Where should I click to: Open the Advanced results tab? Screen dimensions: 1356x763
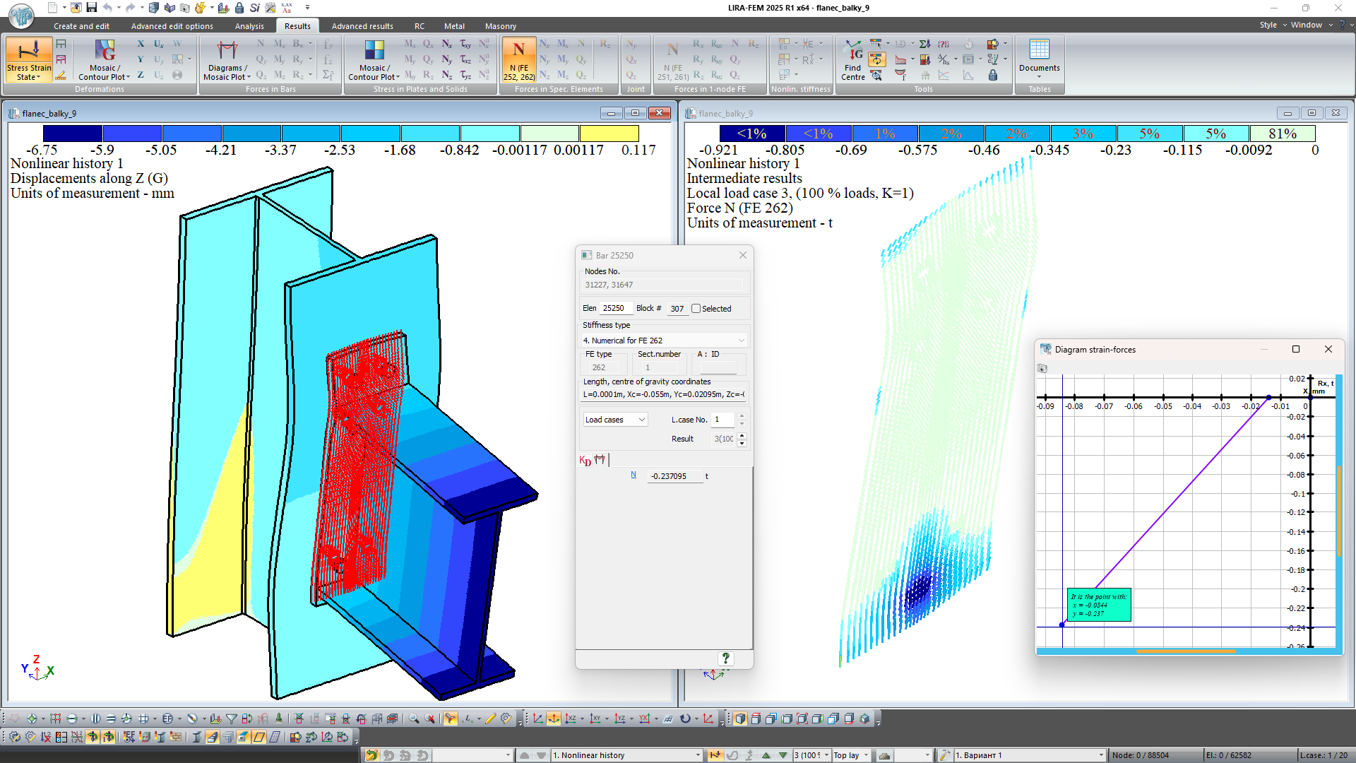pos(362,26)
